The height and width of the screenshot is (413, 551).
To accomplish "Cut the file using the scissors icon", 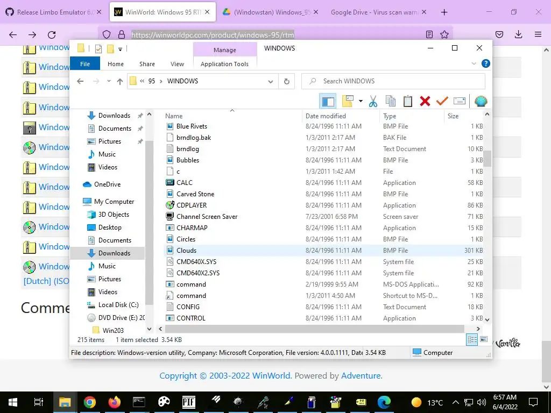I will point(373,102).
